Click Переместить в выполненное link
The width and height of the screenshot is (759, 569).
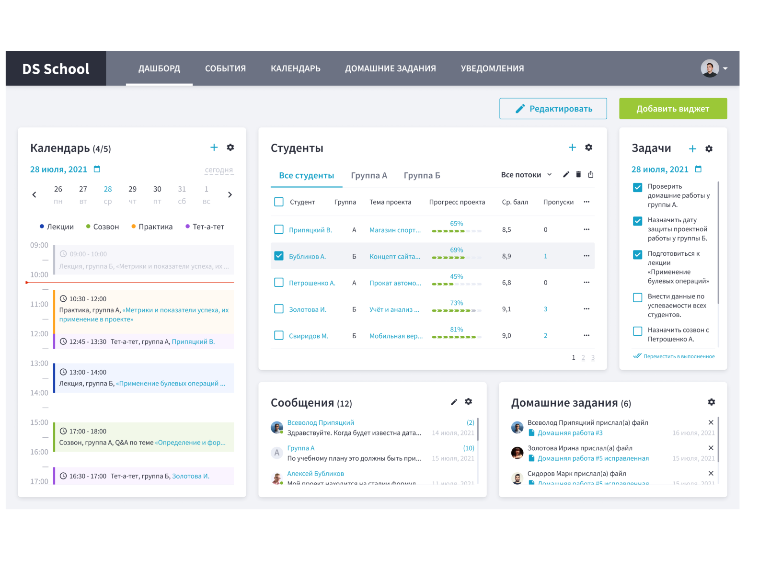pos(674,356)
